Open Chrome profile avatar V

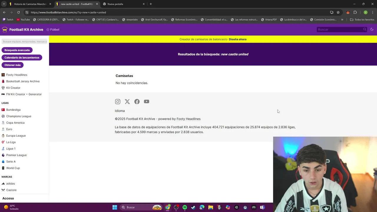pyautogui.click(x=366, y=12)
